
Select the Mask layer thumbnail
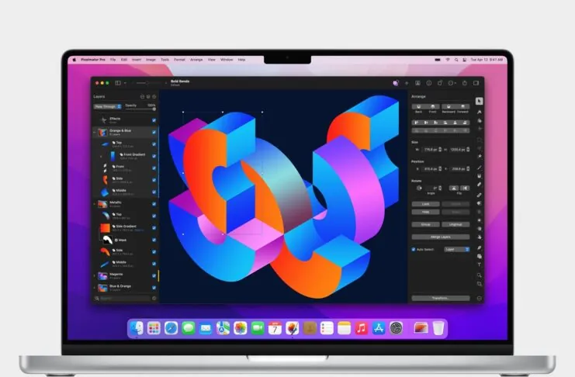point(107,240)
